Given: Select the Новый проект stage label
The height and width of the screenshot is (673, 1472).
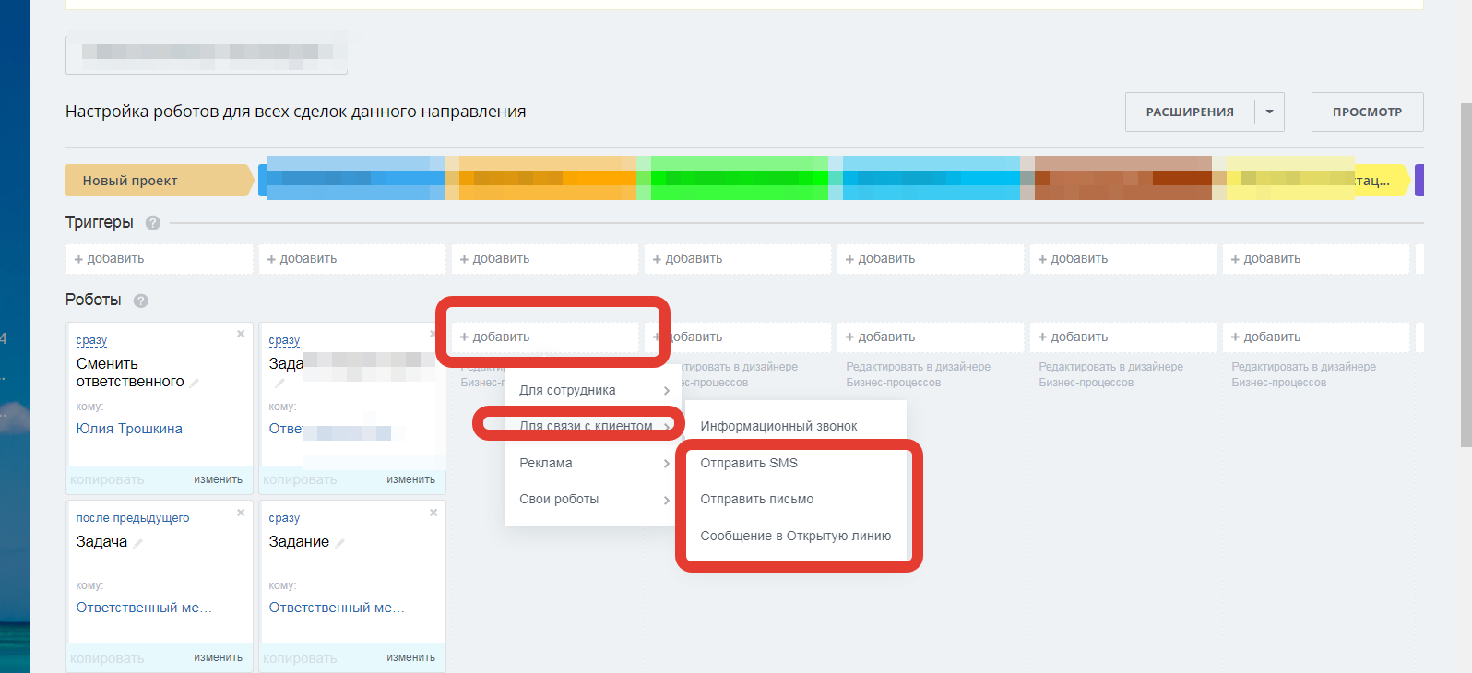Looking at the screenshot, I should (x=130, y=181).
